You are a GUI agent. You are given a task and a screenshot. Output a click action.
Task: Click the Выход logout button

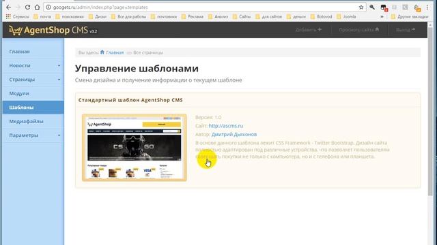pyautogui.click(x=406, y=30)
